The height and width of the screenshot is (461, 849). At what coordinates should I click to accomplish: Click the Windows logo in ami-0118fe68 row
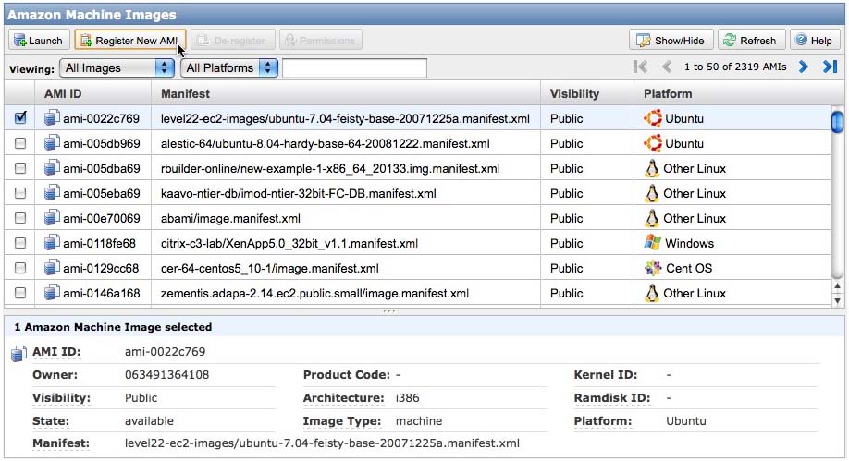[x=652, y=242]
